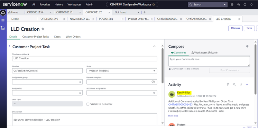The height and width of the screenshot is (128, 258).
Task: Expand the comment with Show more
Action: pos(173,116)
